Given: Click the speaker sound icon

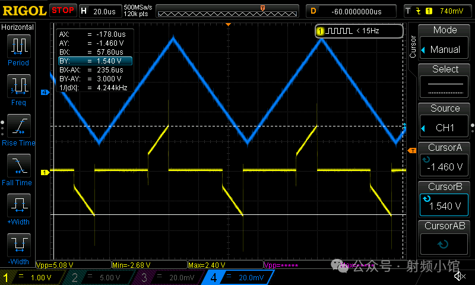Looking at the screenshot, I should point(459,276).
